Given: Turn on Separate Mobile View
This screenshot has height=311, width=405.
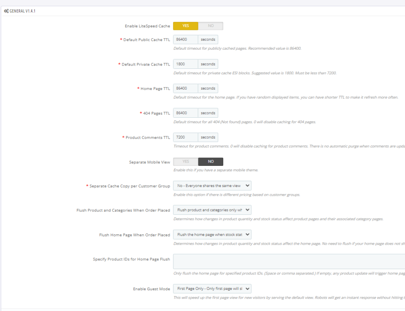Looking at the screenshot, I should (x=185, y=161).
